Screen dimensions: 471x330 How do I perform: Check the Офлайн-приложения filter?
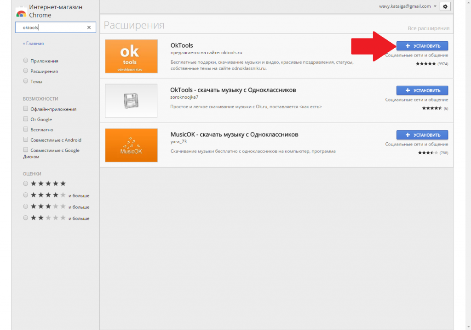pyautogui.click(x=26, y=109)
